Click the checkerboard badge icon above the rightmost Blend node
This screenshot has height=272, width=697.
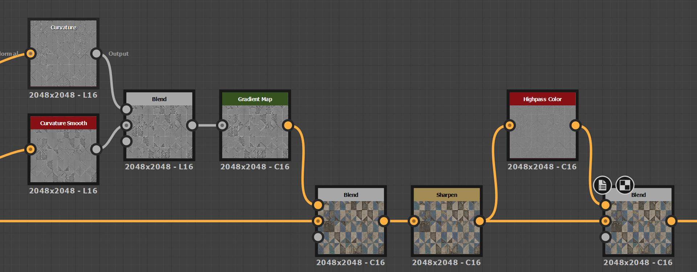[x=625, y=185]
